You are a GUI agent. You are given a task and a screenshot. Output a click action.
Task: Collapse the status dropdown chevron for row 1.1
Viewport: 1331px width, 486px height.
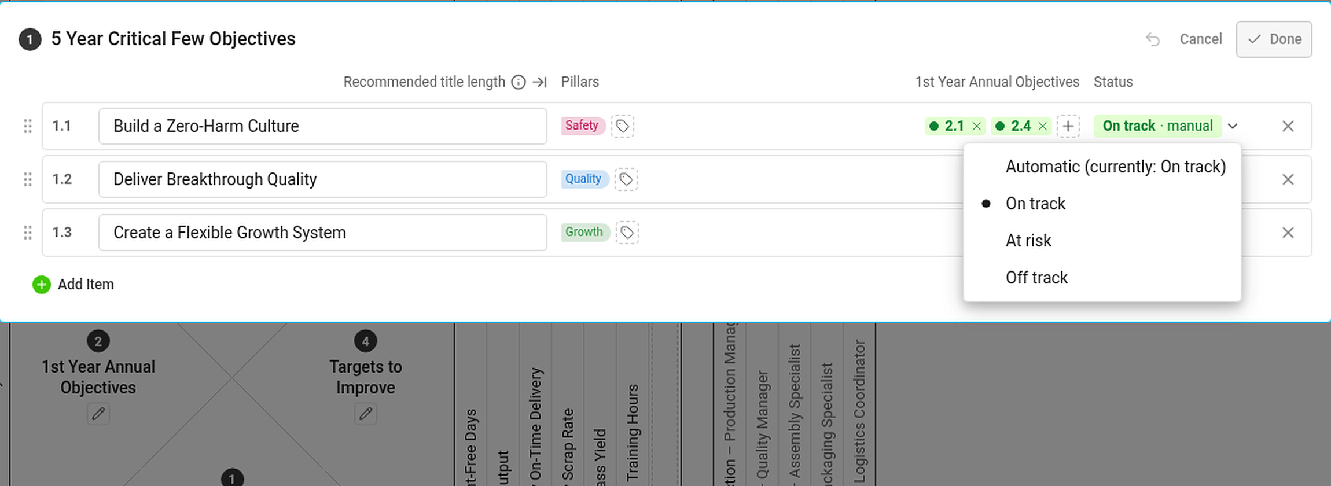tap(1233, 126)
